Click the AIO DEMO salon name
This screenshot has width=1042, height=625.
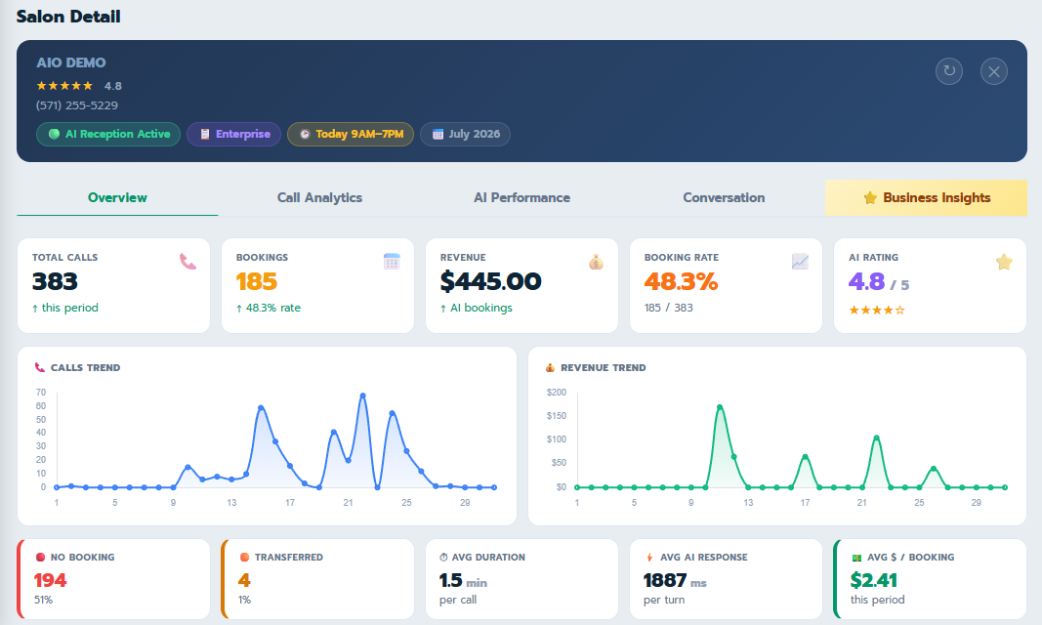[71, 62]
